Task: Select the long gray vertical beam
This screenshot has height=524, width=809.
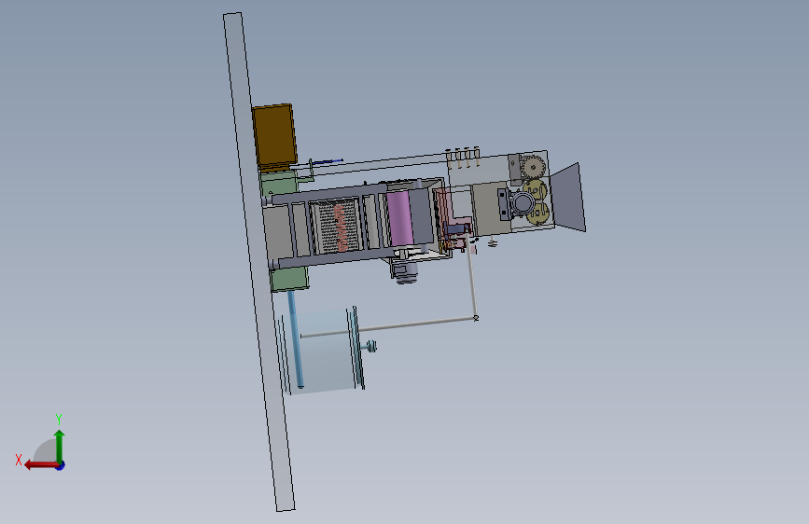Action: click(259, 262)
